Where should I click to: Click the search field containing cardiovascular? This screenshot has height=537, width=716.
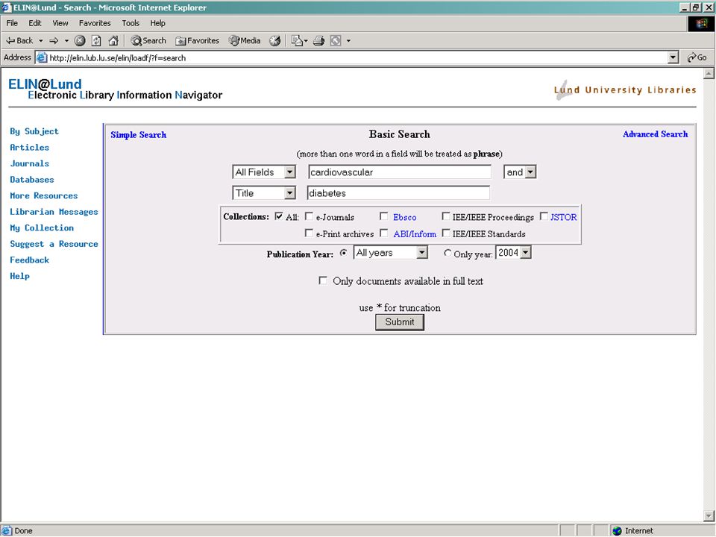(400, 172)
